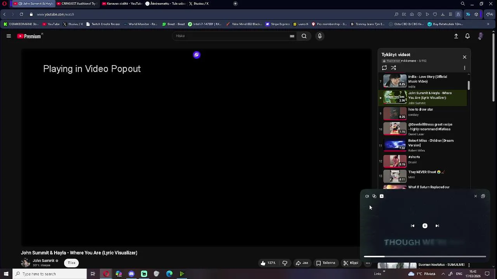
Task: Open the AI assistant button
Action: click(489, 14)
